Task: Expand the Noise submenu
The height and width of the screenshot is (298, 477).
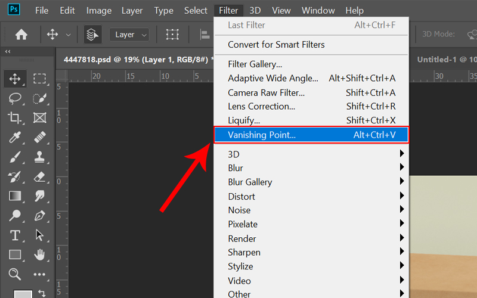Action: [311, 210]
